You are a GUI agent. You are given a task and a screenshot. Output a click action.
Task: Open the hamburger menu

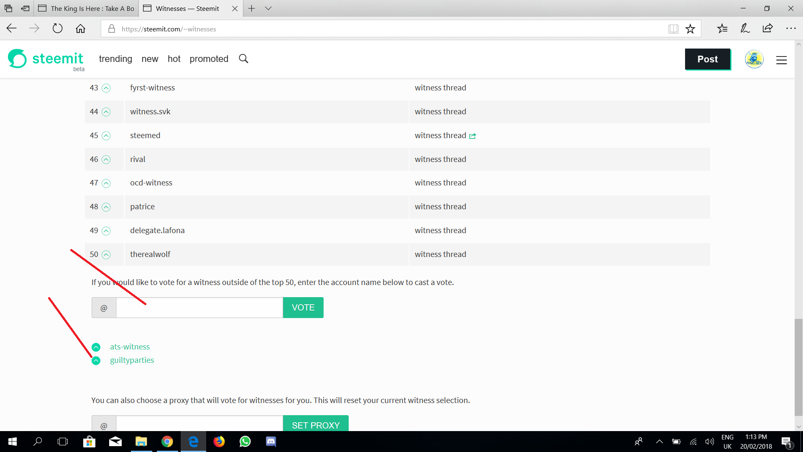pos(781,60)
